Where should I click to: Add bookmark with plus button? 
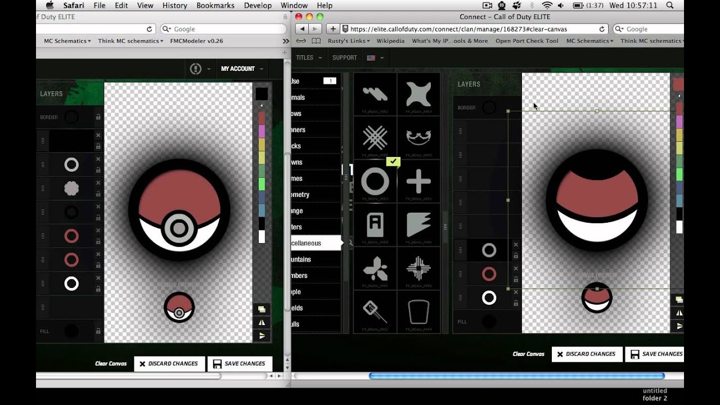coord(332,29)
